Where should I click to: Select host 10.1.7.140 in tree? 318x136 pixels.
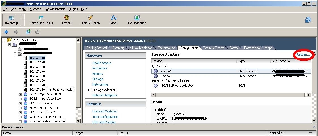[37, 71]
